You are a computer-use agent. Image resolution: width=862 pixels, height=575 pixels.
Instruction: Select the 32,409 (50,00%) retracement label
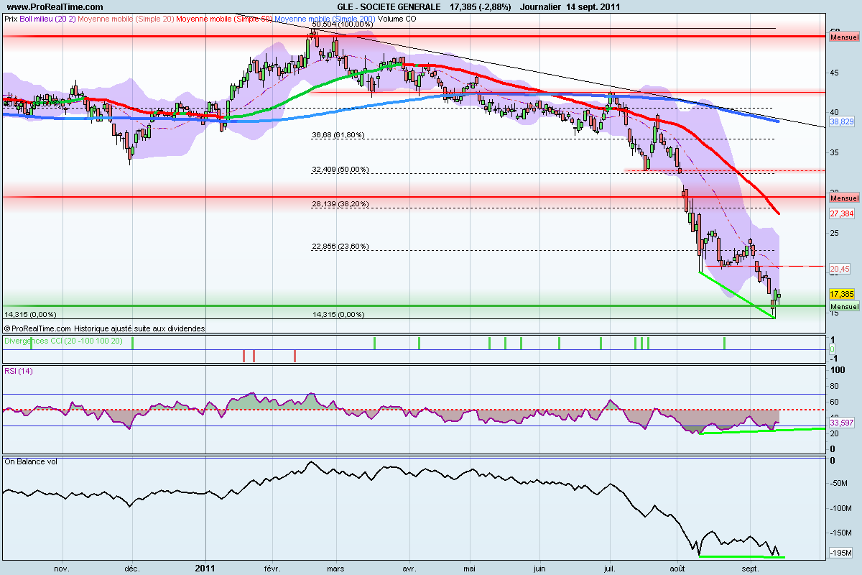(340, 170)
